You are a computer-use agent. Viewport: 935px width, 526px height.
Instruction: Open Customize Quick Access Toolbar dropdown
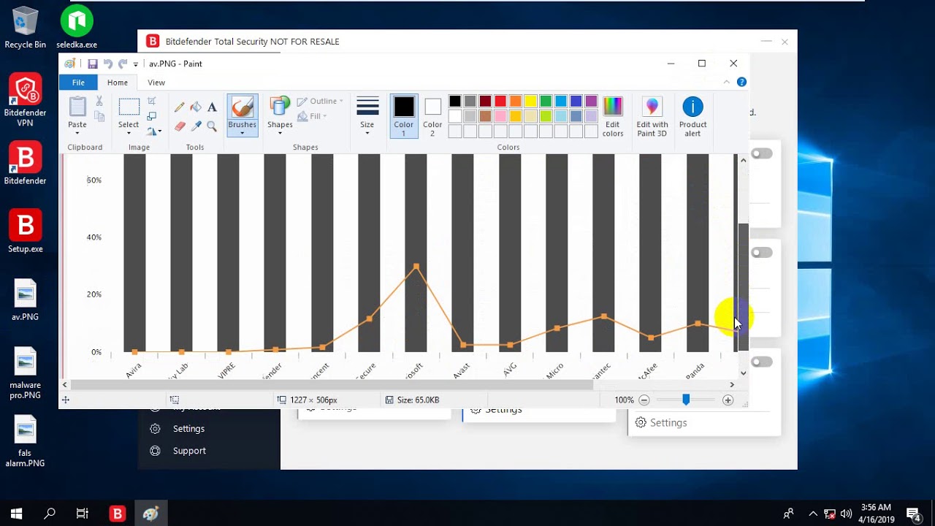136,64
